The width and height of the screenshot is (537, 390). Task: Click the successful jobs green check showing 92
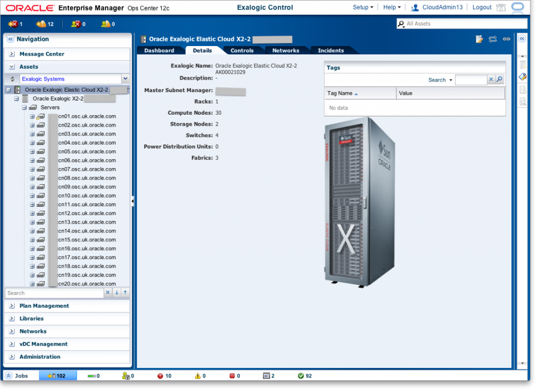point(300,376)
